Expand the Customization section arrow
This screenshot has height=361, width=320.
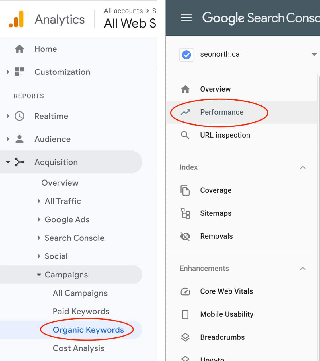(8, 72)
